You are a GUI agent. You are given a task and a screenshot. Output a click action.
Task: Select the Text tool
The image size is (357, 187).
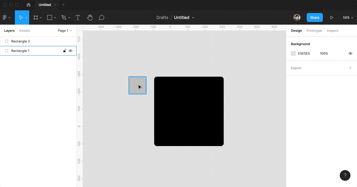pyautogui.click(x=78, y=18)
